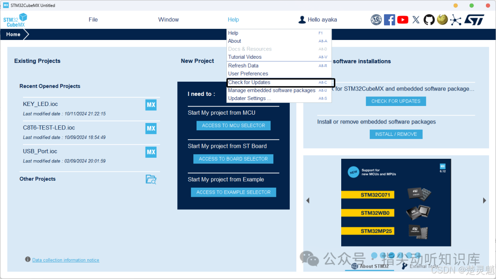Open the Facebook icon in header
Screen dimensions: 496x279
(x=389, y=20)
